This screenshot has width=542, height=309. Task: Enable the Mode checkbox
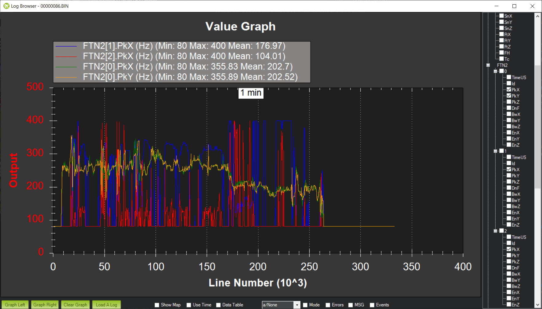point(304,305)
